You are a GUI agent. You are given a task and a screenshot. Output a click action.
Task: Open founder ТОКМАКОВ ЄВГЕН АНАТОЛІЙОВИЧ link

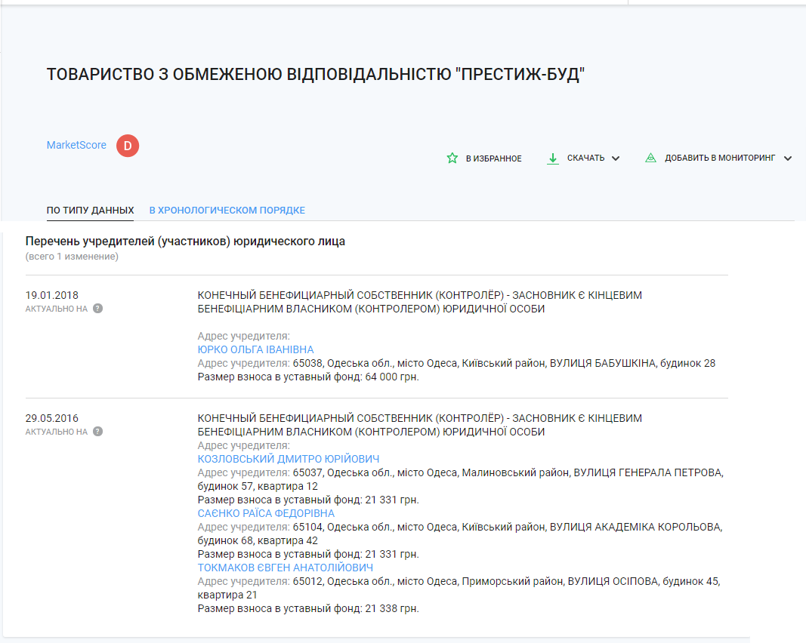pyautogui.click(x=285, y=568)
